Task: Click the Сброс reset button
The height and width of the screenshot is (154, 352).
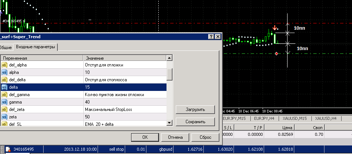Action: 205,137
